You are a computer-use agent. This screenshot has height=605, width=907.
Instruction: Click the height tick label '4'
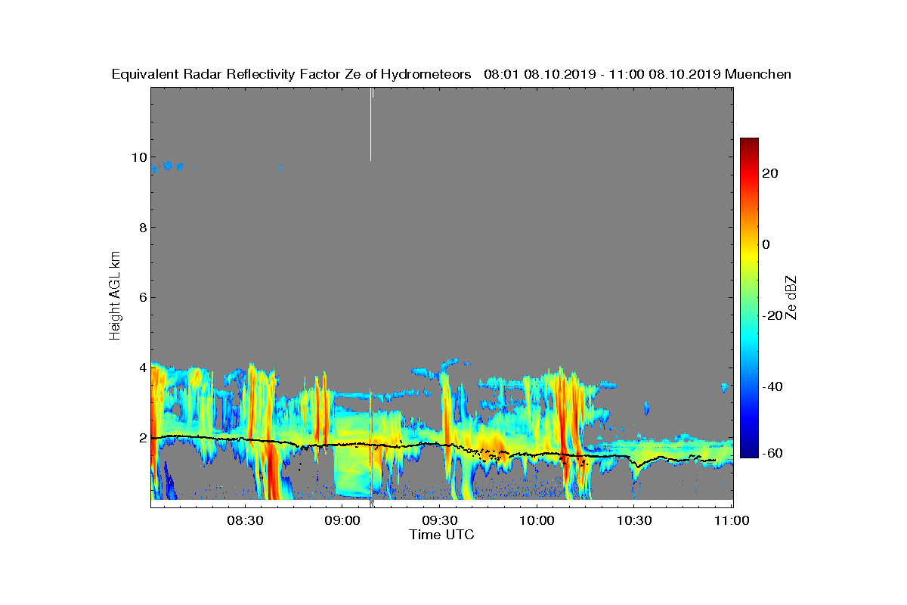click(141, 368)
